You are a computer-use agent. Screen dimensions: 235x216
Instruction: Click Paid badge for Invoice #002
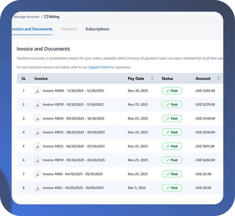[172, 188]
